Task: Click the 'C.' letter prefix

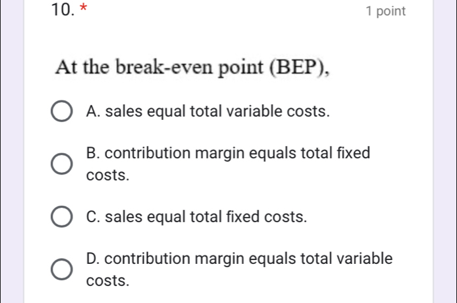Action: click(x=93, y=217)
